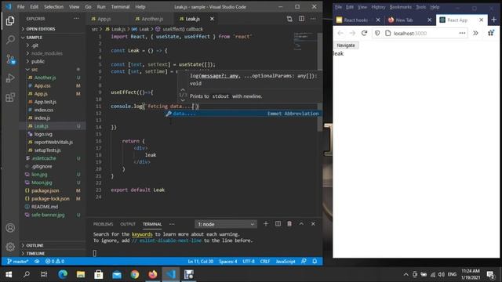Close the terminal panel

(313, 224)
